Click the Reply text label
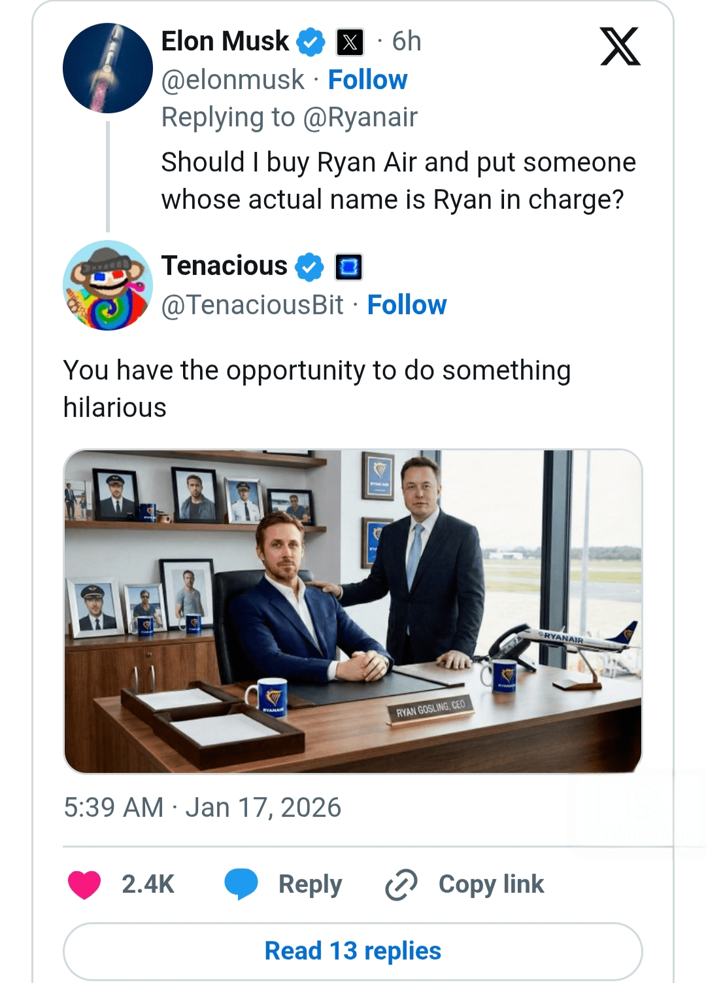Viewport: 706px width, 983px height. pos(310,884)
